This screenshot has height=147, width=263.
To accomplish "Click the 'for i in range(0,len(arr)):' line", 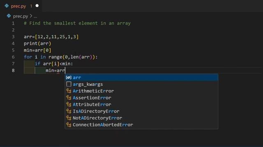I will (x=60, y=57).
